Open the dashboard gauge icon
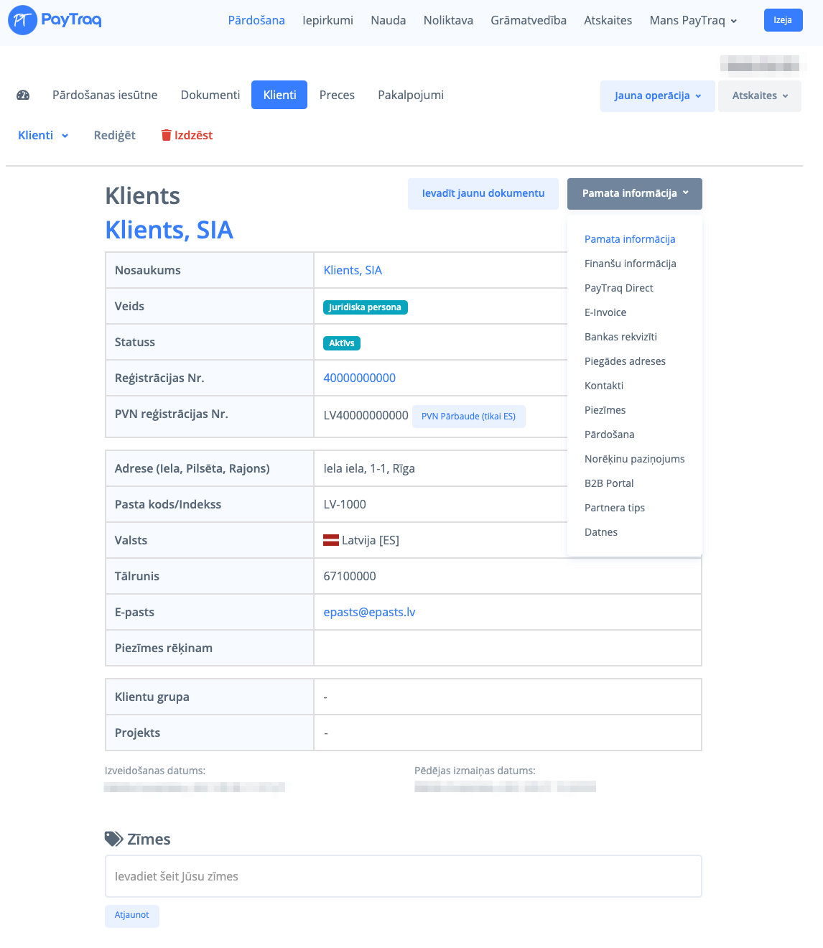Screen dimensions: 823x948 pyautogui.click(x=23, y=95)
